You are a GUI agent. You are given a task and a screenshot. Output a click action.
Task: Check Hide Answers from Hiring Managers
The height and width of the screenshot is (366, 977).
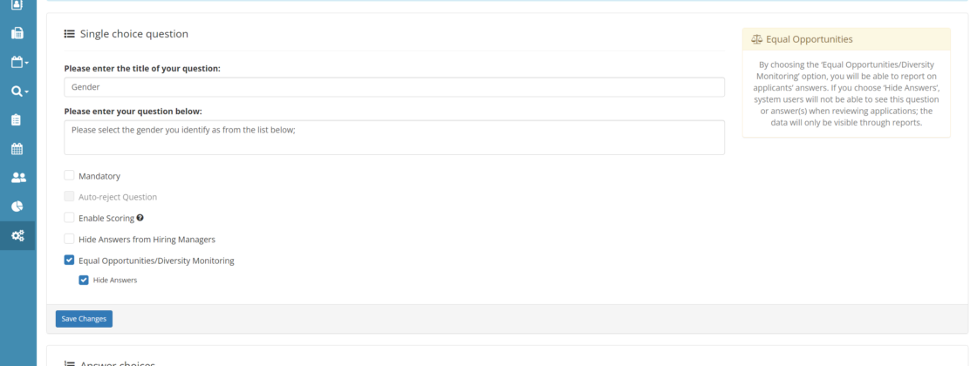[70, 239]
